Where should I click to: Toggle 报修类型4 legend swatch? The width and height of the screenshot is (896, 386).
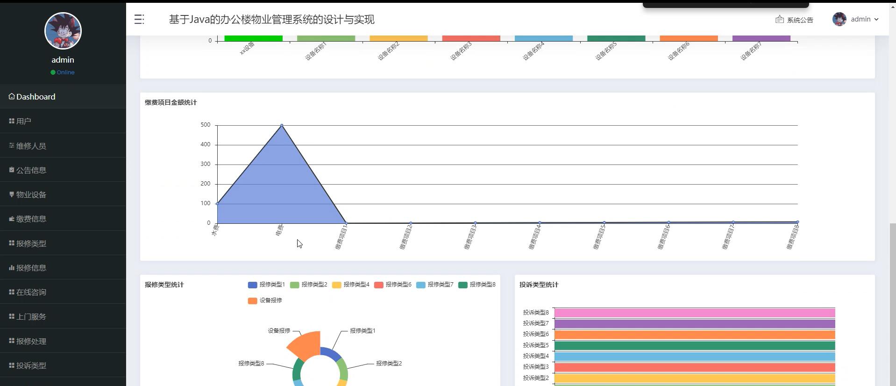click(x=336, y=285)
